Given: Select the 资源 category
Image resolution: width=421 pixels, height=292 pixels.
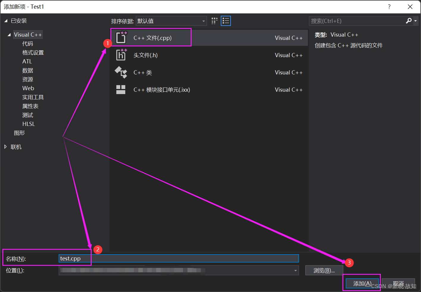Looking at the screenshot, I should pyautogui.click(x=28, y=79).
